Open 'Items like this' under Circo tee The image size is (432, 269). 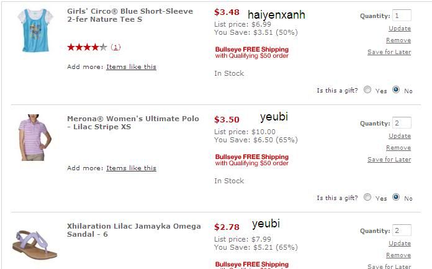click(x=131, y=67)
